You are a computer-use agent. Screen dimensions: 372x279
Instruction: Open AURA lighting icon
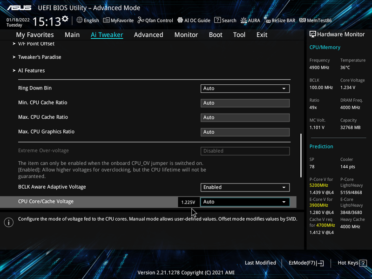pyautogui.click(x=243, y=20)
